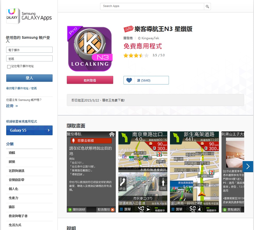This screenshot has width=254, height=230.
Task: Click the 如何取得 button
Action: point(90,80)
